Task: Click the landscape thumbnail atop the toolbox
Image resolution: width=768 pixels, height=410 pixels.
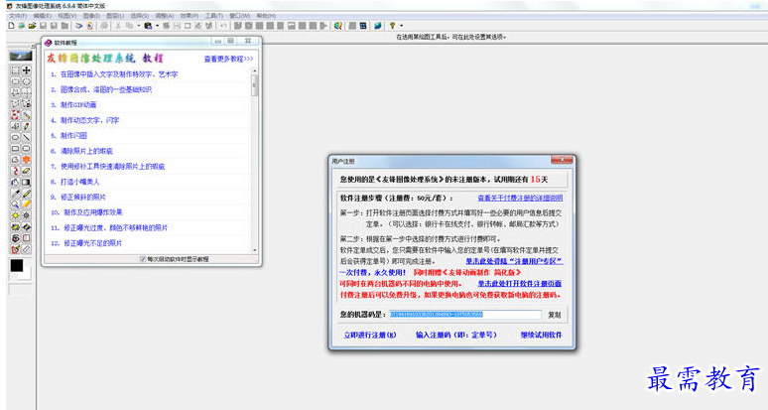Action: (x=21, y=56)
